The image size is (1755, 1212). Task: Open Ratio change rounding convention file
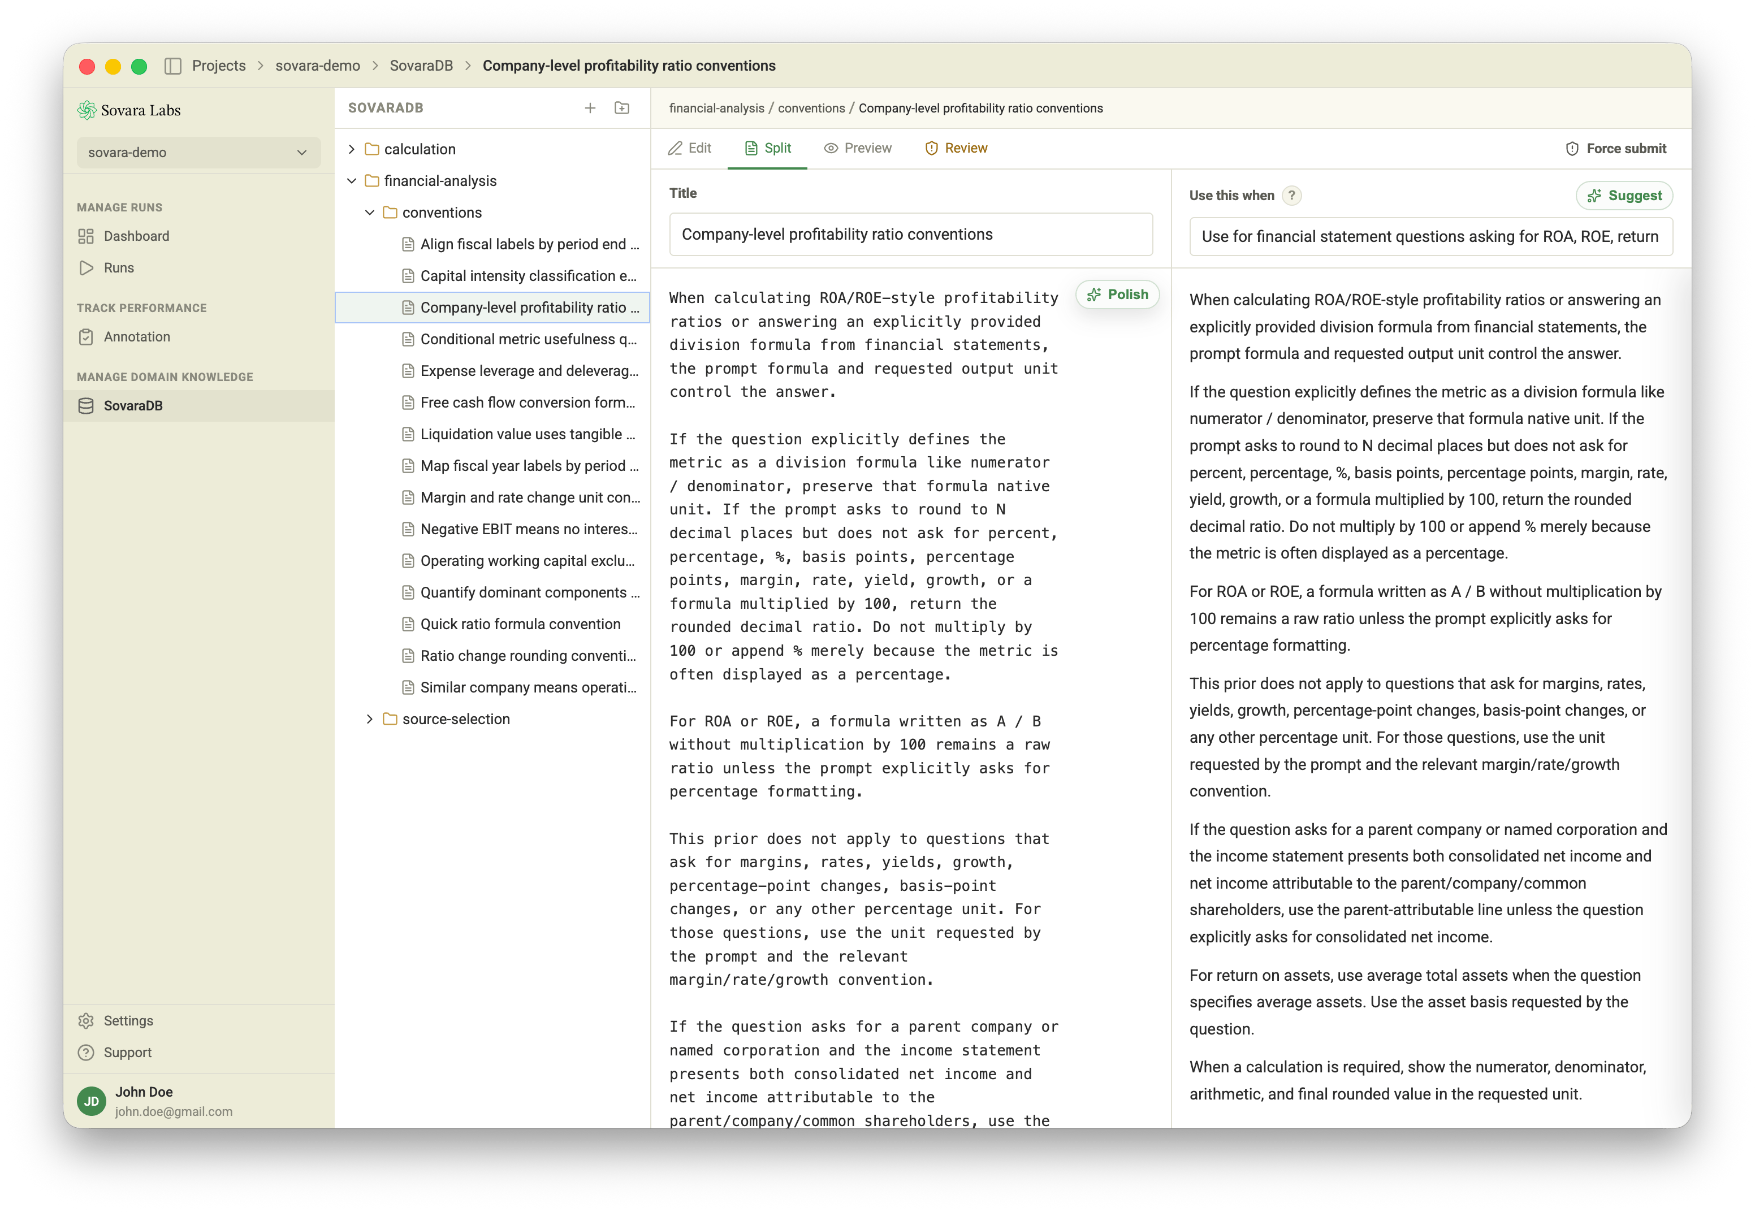(492, 655)
